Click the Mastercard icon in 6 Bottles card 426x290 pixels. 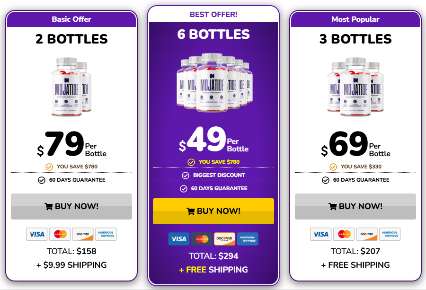click(202, 239)
